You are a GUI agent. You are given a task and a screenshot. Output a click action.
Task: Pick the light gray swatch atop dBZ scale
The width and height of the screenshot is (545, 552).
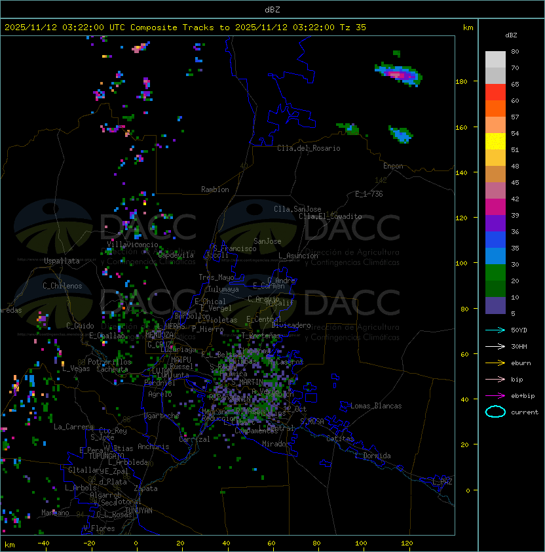(x=495, y=59)
